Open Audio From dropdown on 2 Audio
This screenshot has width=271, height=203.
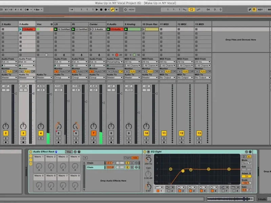(x=9, y=62)
